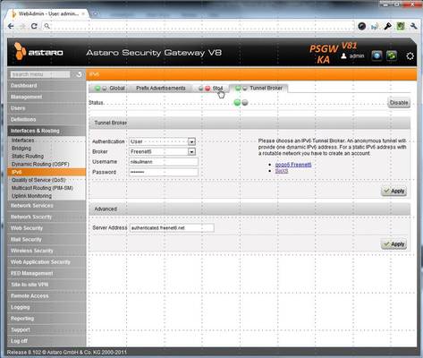Open the Authentication dropdown
Screen dimensions: 423x358
click(x=191, y=141)
